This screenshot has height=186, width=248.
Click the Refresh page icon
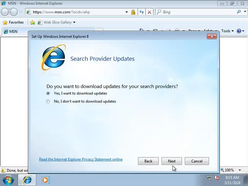pyautogui.click(x=142, y=12)
